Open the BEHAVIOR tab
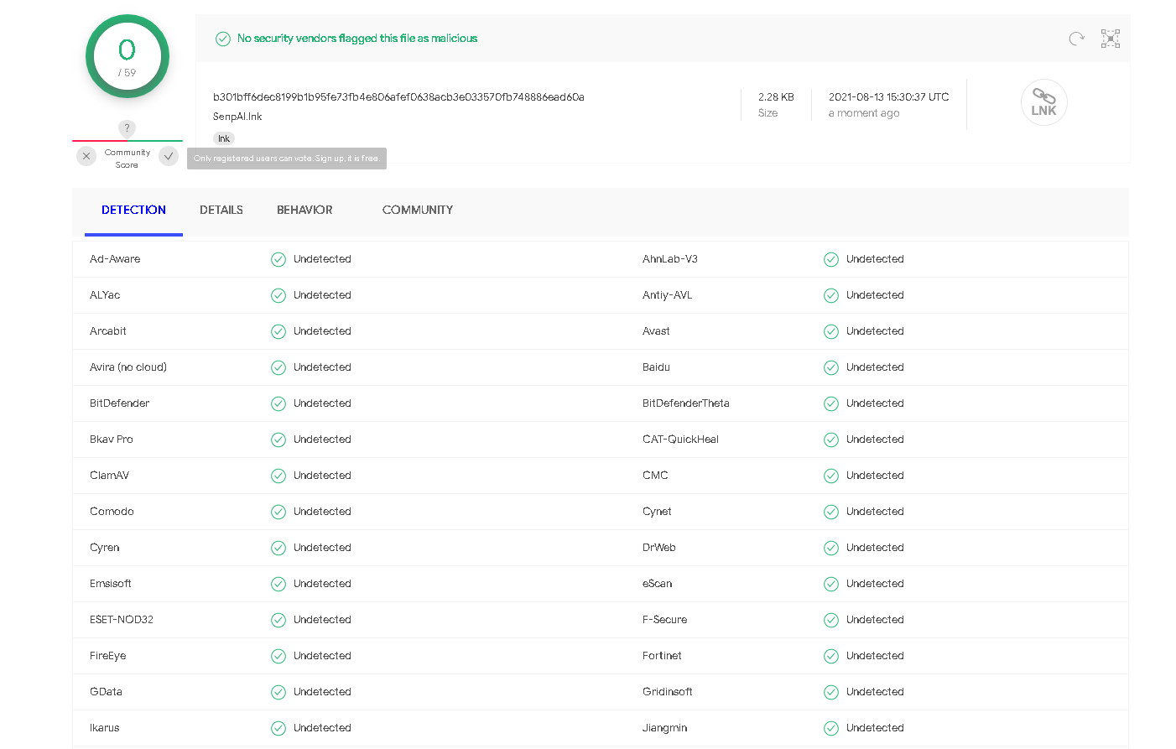This screenshot has width=1176, height=749. [304, 211]
